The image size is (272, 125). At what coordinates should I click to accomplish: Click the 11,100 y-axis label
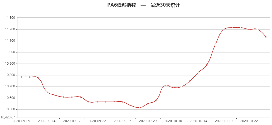(10, 41)
